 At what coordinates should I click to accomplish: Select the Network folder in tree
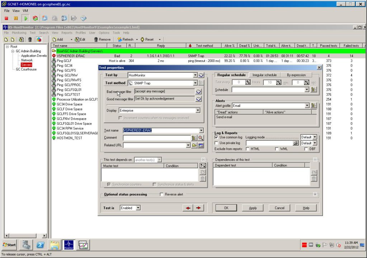tap(27, 60)
